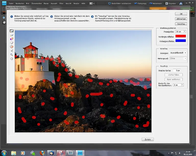The height and width of the screenshot is (156, 196).
Task: Select the Remove from Selection tool
Action: [11, 47]
